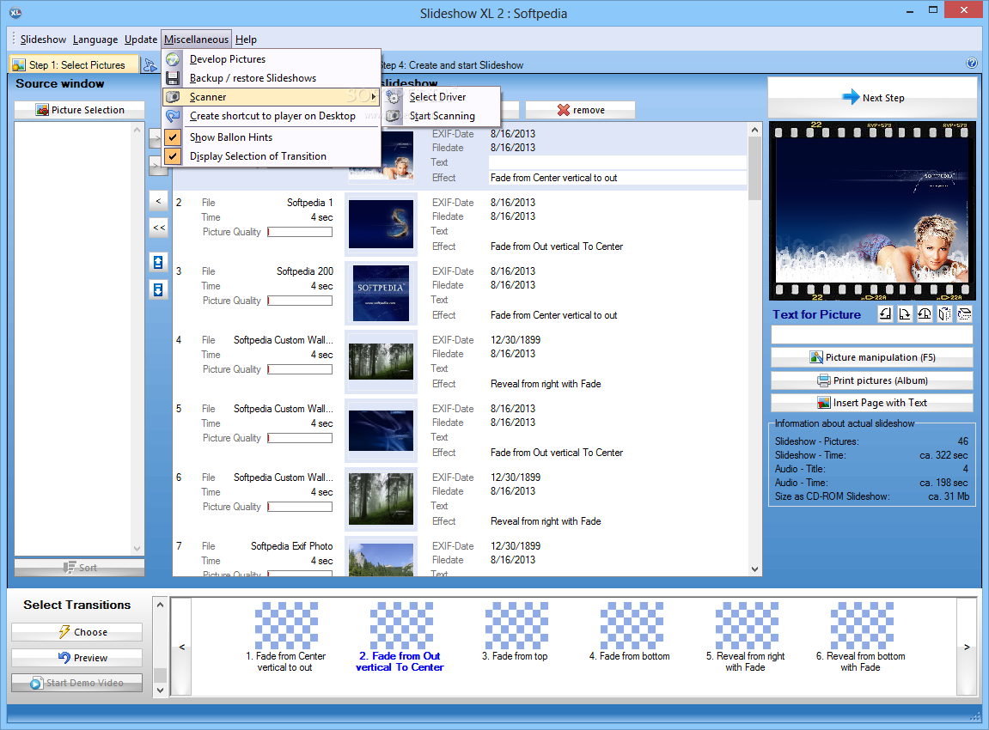Click the rotate 180 degrees icon

point(925,314)
